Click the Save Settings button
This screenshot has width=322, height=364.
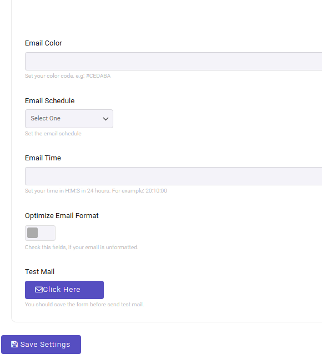tap(41, 345)
